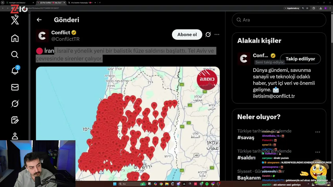Viewport: 333px width, 187px height.
Task: Open Google Chrome from the taskbar
Action: (161, 184)
